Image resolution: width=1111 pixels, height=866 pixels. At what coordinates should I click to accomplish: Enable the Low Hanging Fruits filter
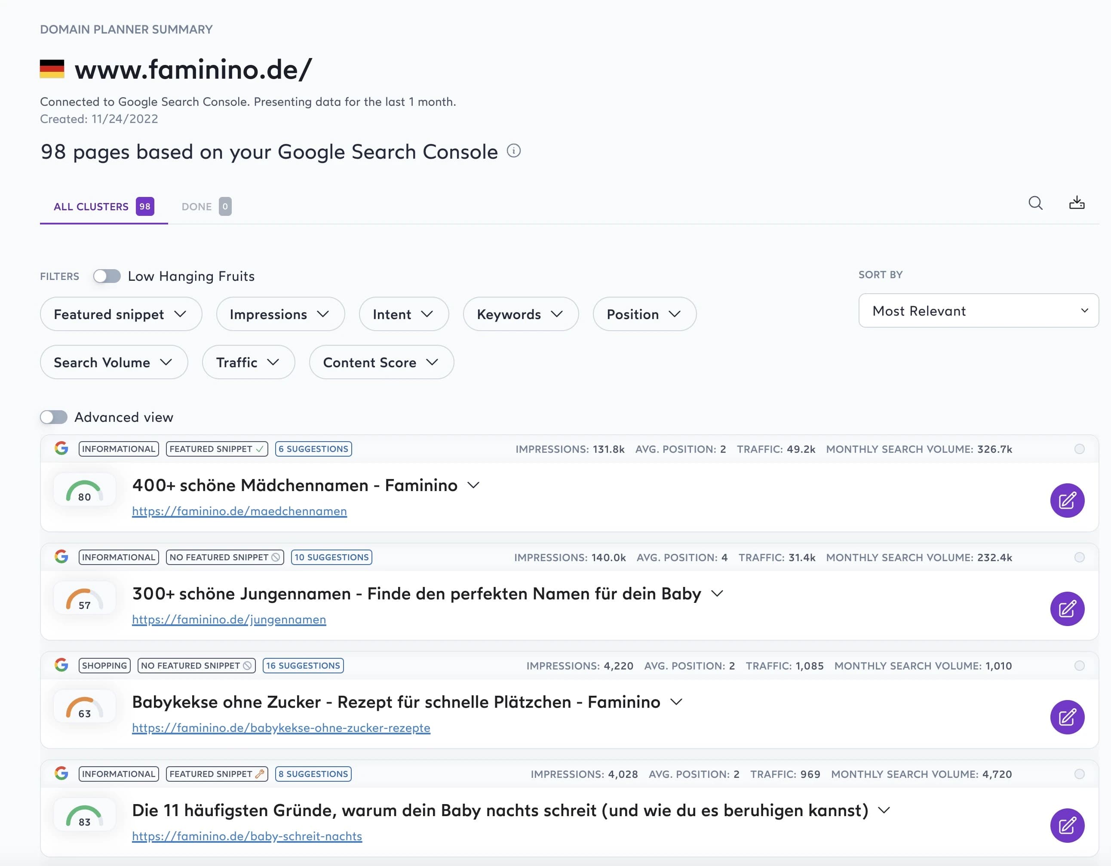[x=107, y=276]
